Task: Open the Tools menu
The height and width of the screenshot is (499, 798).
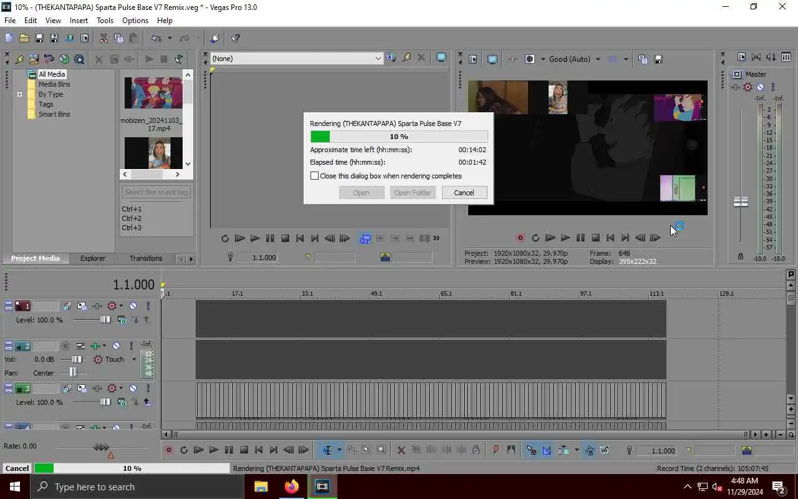Action: (x=105, y=21)
